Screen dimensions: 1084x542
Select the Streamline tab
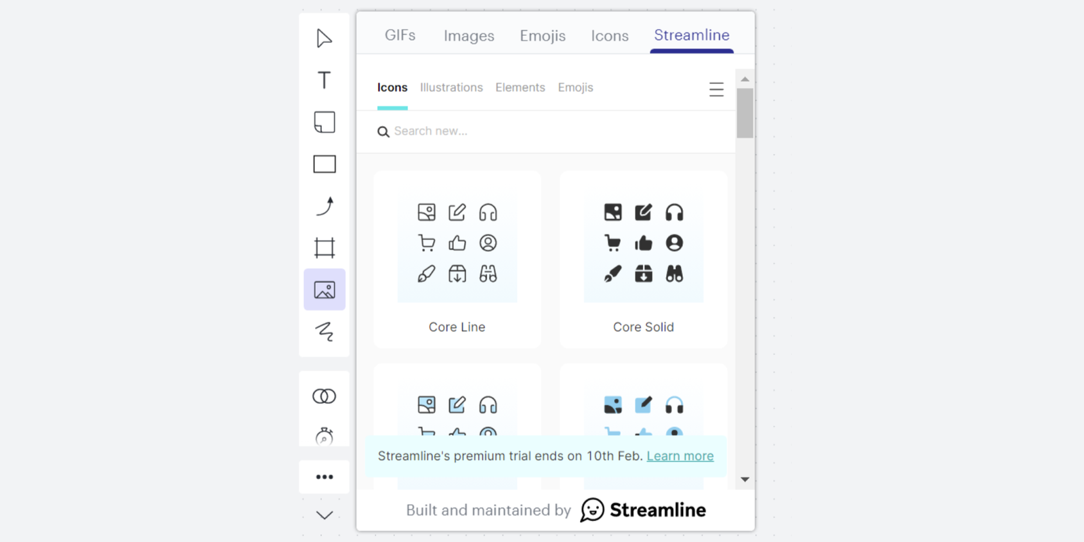coord(692,35)
